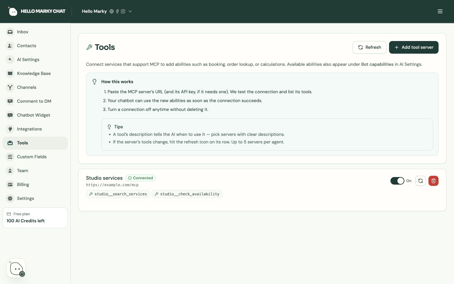Select the Integrations plug icon
The height and width of the screenshot is (284, 454).
[x=10, y=129]
